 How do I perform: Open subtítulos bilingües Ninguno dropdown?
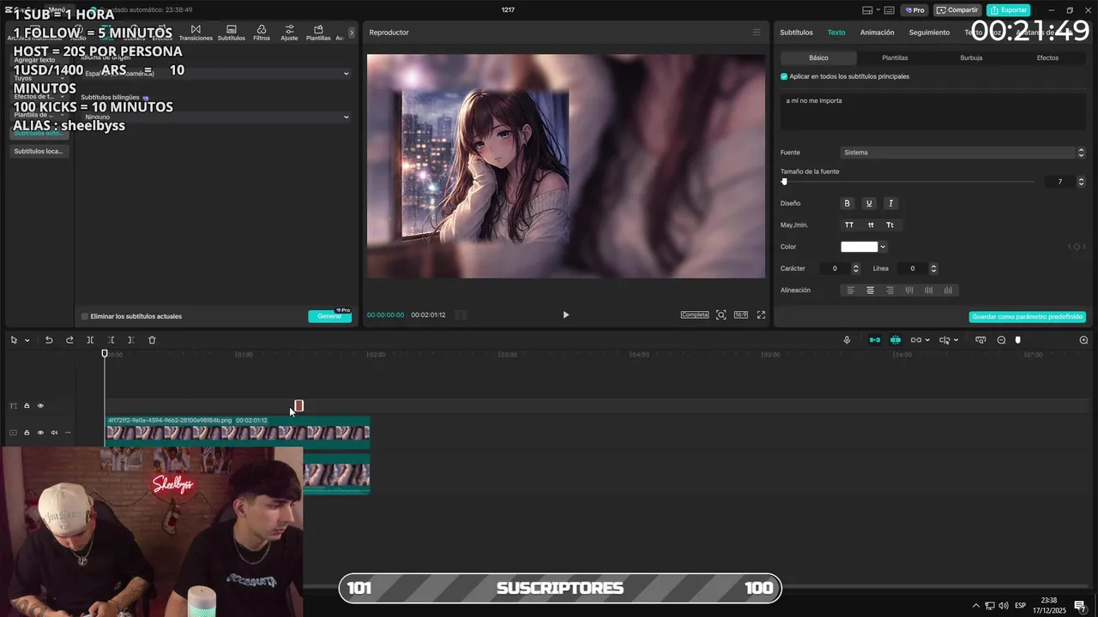click(x=215, y=117)
